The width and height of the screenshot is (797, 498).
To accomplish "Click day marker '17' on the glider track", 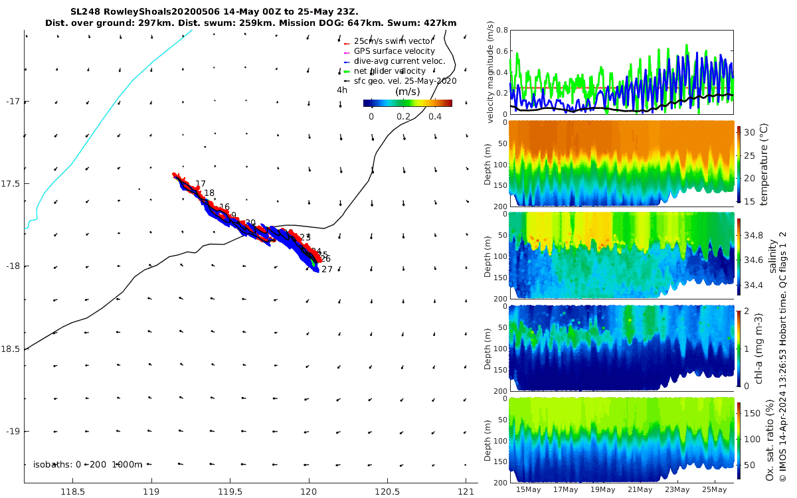I will tap(201, 184).
